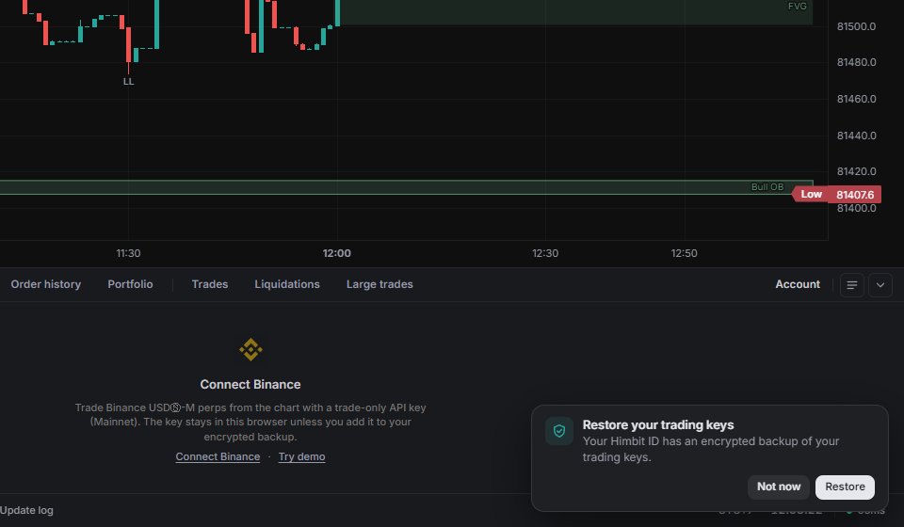The width and height of the screenshot is (904, 527).
Task: Select the Bull OB zone label
Action: tap(767, 186)
